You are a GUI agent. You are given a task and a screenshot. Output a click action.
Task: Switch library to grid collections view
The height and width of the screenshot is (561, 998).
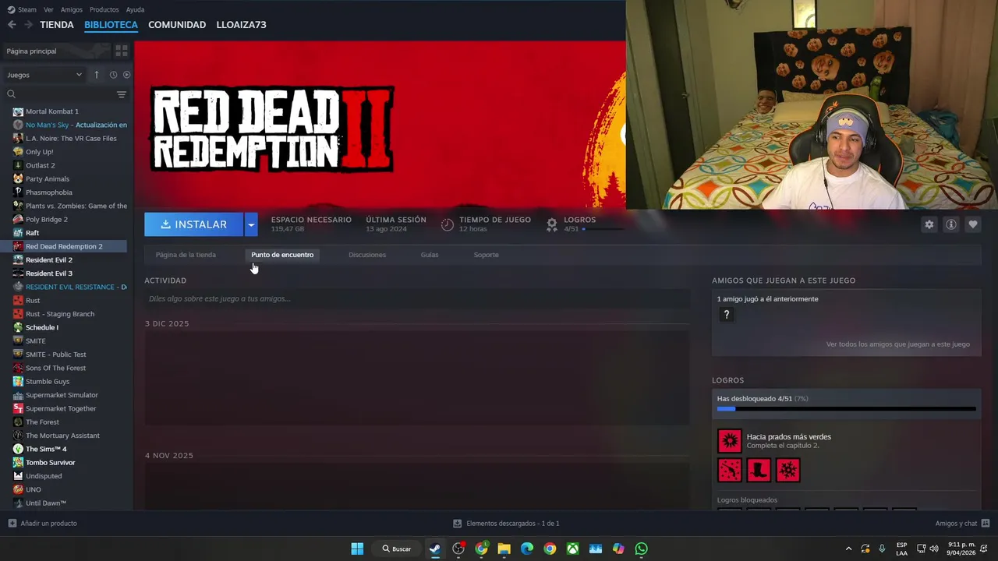click(122, 51)
